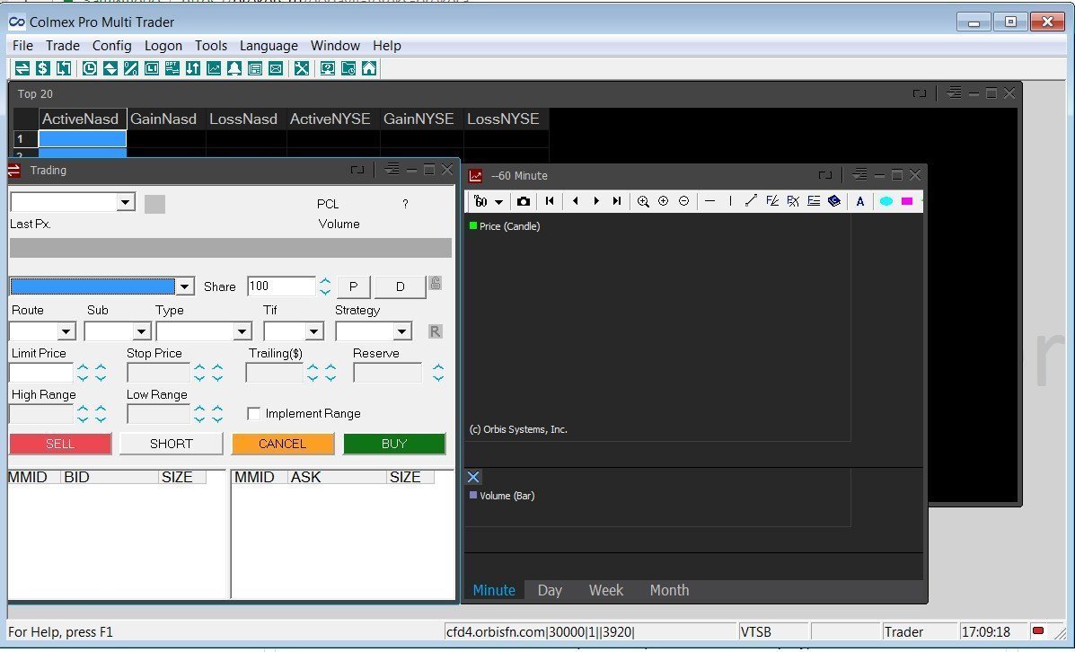Open the OPT options toolbar icon
The image size is (1075, 652).
point(172,68)
